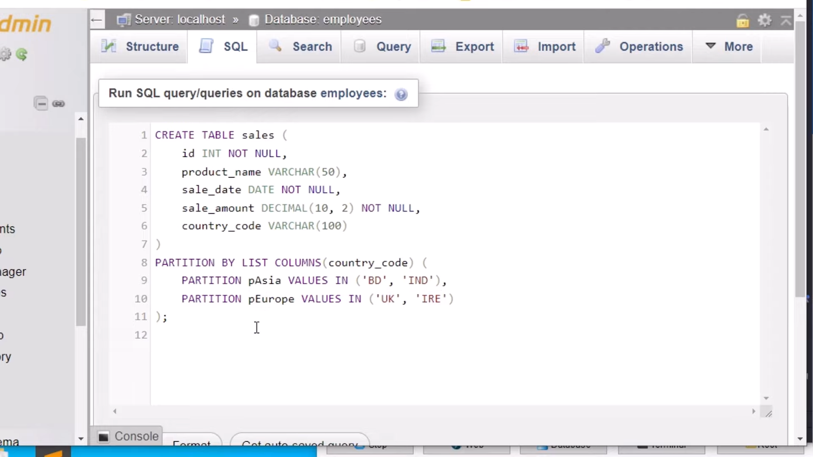Click the main page scroll-down arrow
Image resolution: width=813 pixels, height=457 pixels.
[x=800, y=439]
